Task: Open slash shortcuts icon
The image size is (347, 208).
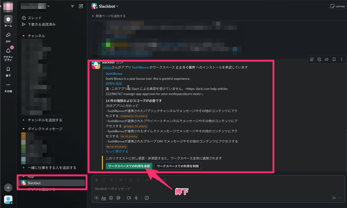Action: click(x=147, y=198)
